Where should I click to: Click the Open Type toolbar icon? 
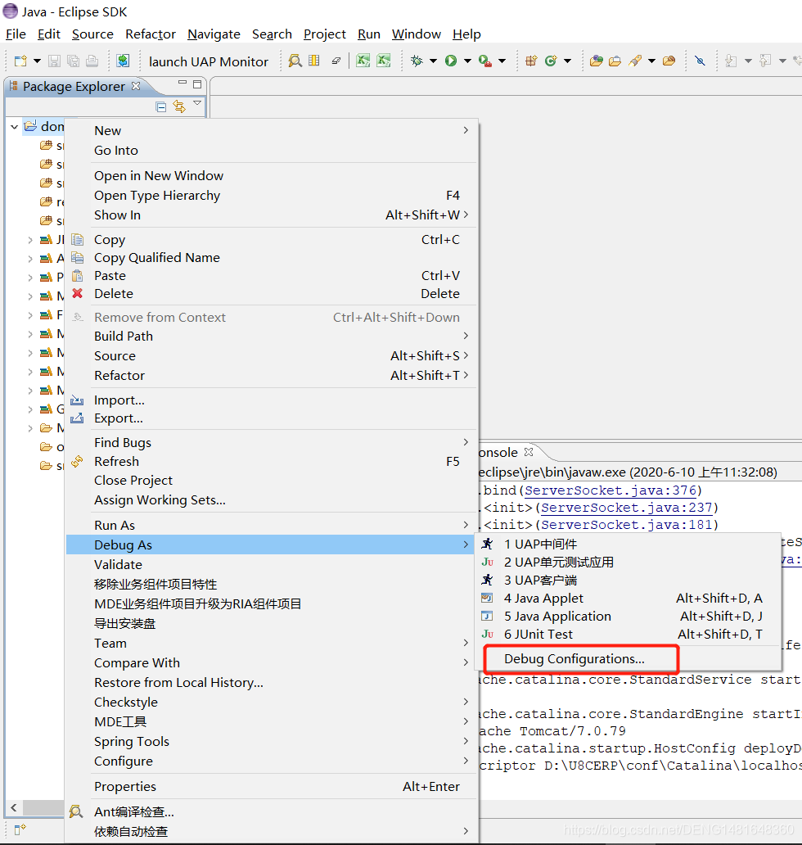coord(596,61)
